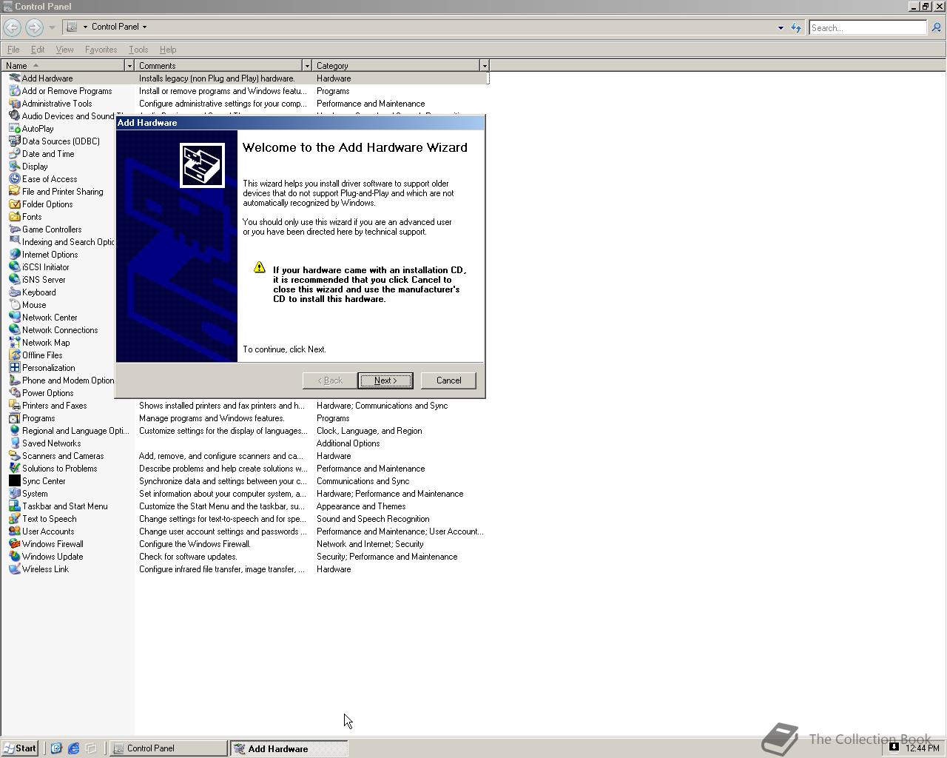Select the Taskbar and Start Menu row

pyautogui.click(x=245, y=506)
